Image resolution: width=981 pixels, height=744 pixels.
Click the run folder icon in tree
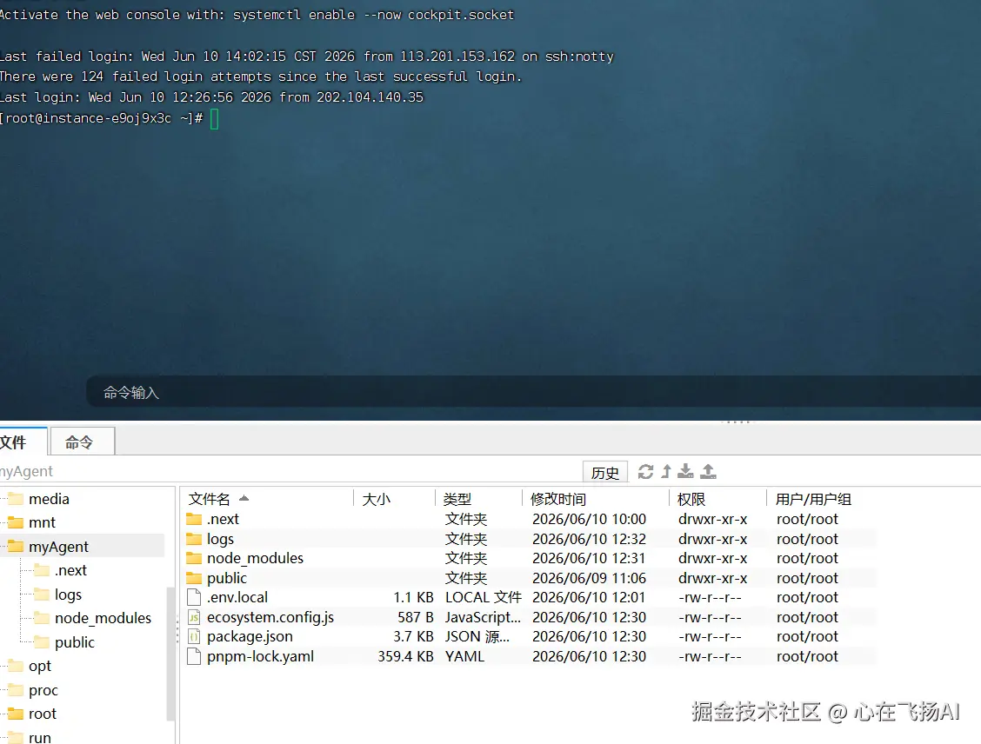tap(16, 737)
